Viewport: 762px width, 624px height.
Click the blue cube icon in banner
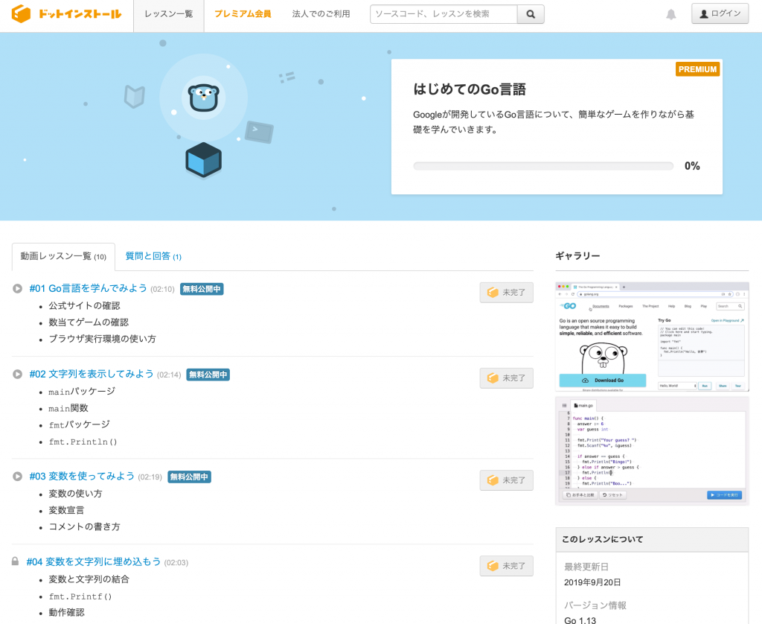(x=204, y=159)
